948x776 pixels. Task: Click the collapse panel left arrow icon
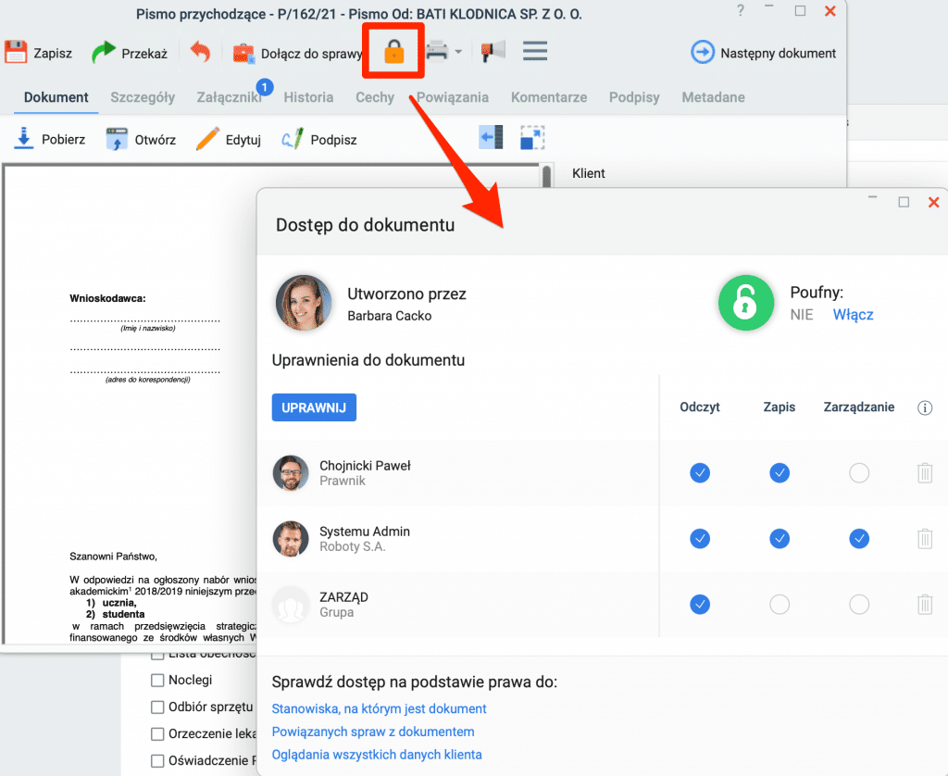coord(491,137)
